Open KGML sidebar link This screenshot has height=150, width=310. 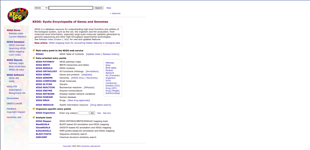coord(12,81)
